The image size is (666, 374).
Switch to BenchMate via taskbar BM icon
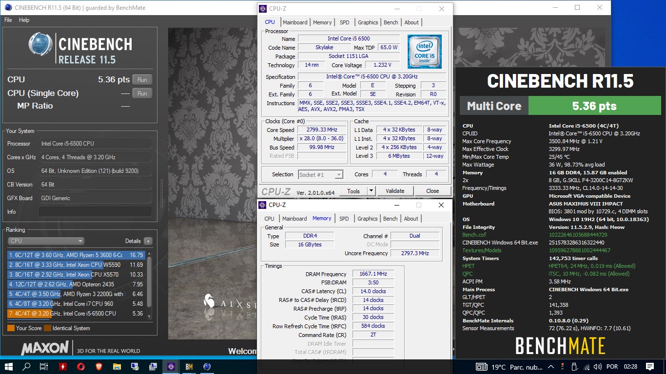pos(189,367)
